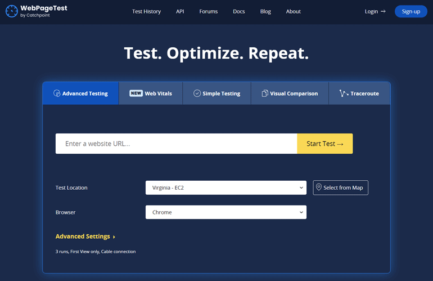The height and width of the screenshot is (281, 433).
Task: Click the Browser label
Action: click(65, 212)
